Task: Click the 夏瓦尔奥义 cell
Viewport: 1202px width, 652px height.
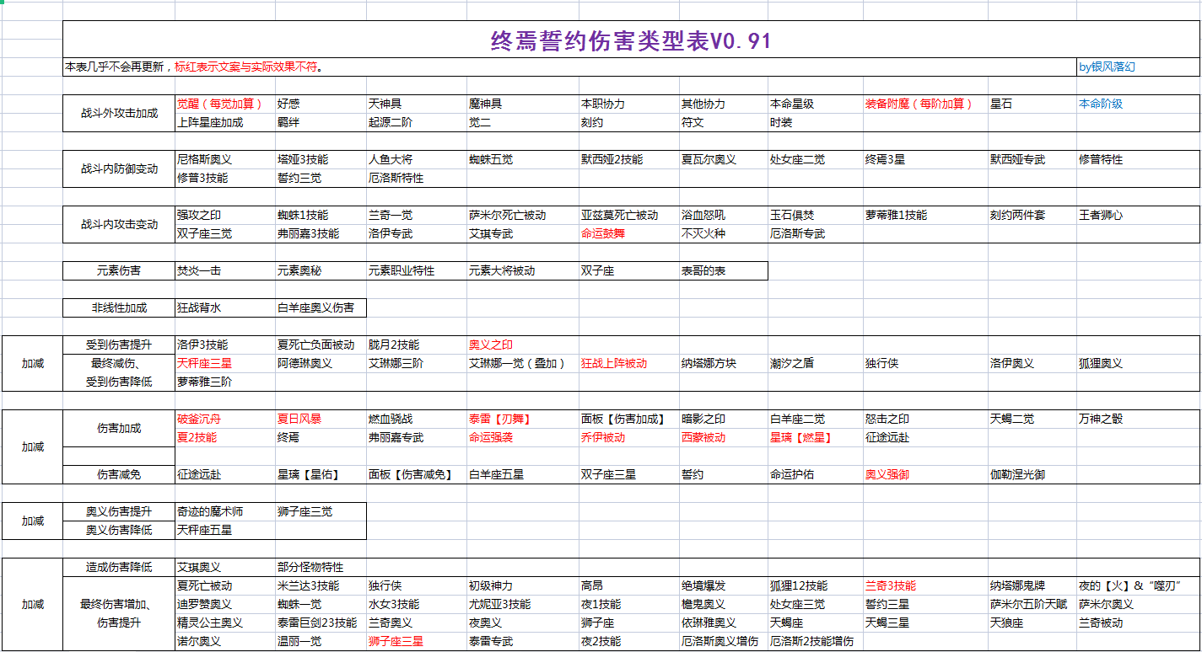Action: click(x=724, y=159)
